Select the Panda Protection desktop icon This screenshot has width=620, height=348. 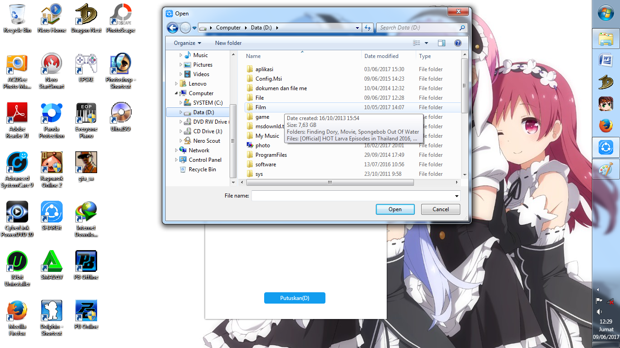(x=52, y=121)
